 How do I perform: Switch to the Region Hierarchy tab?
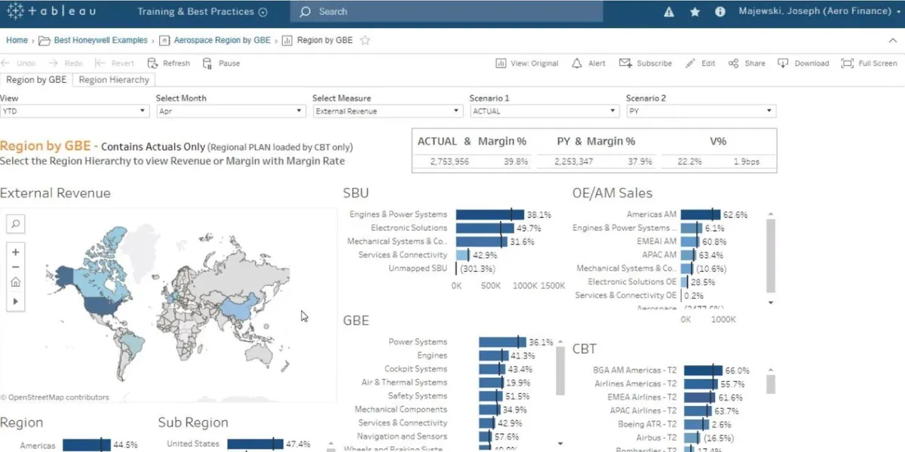pyautogui.click(x=114, y=80)
